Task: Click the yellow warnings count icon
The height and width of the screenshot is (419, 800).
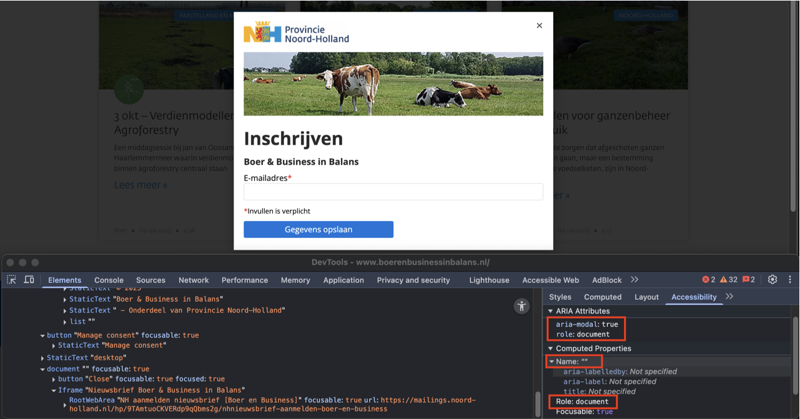Action: click(x=729, y=280)
